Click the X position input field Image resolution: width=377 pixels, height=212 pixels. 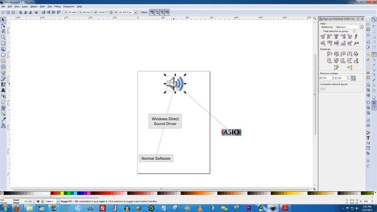coord(72,12)
